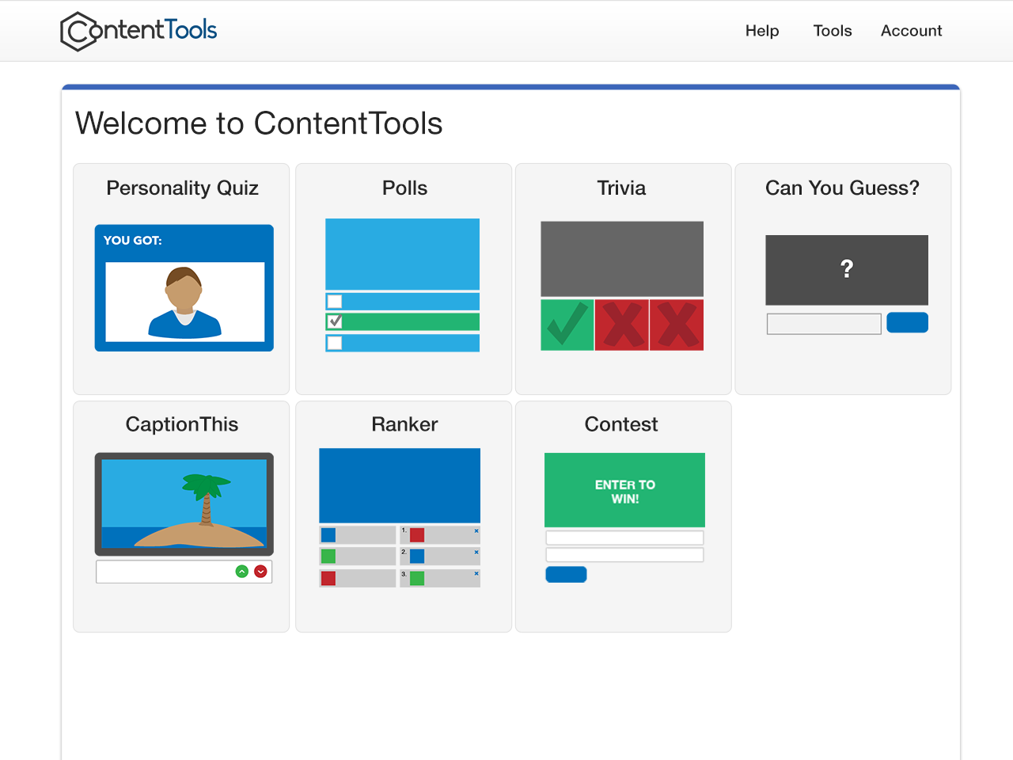Click the checked box in the Polls graphic

pos(335,321)
